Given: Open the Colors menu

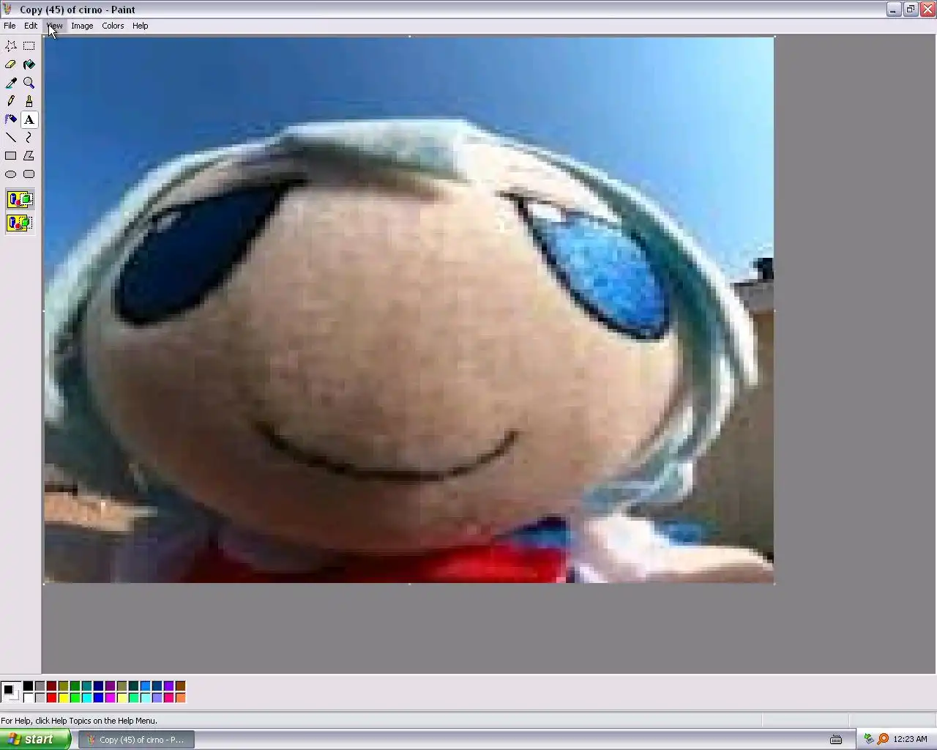Looking at the screenshot, I should pyautogui.click(x=113, y=26).
